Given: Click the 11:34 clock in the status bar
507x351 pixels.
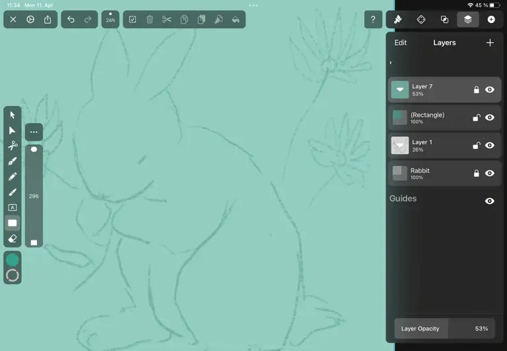Looking at the screenshot, I should pyautogui.click(x=14, y=5).
